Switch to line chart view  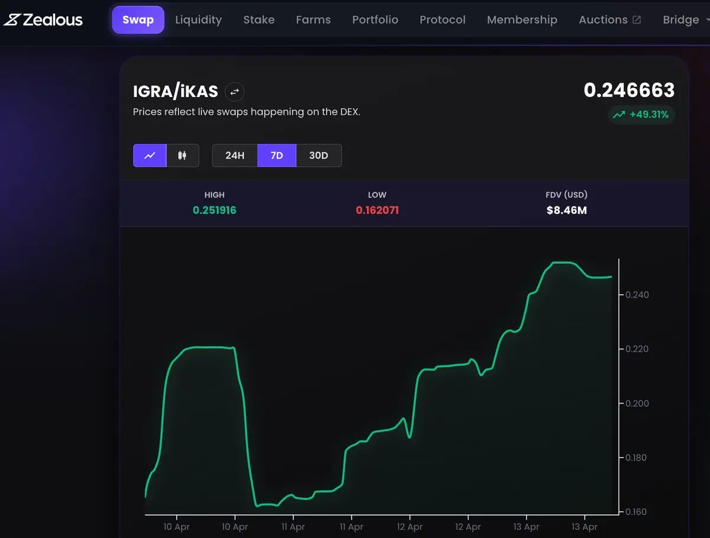[150, 155]
